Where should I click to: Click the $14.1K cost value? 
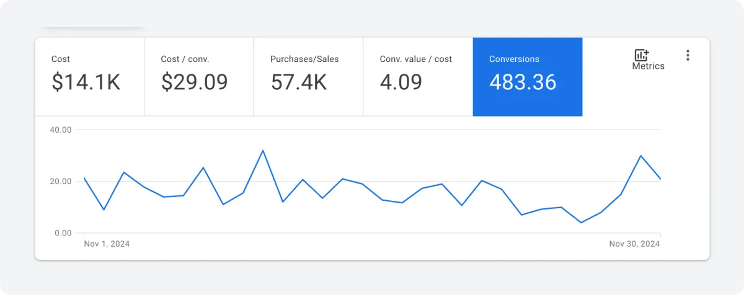pyautogui.click(x=86, y=82)
